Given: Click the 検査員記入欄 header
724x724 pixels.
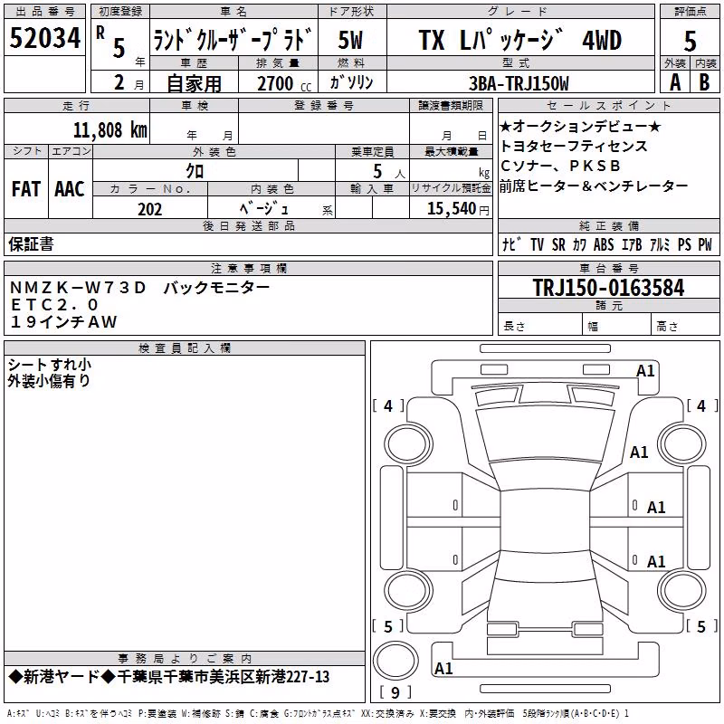Looking at the screenshot, I should click(185, 348).
